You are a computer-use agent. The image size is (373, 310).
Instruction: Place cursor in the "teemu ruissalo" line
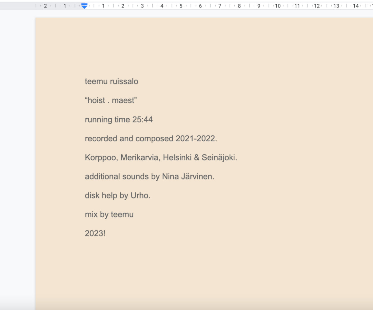(111, 82)
